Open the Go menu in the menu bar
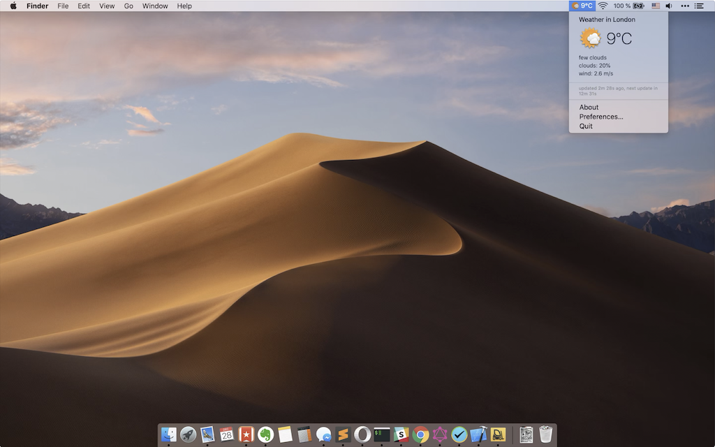Screen dimensions: 715x447 pos(128,6)
